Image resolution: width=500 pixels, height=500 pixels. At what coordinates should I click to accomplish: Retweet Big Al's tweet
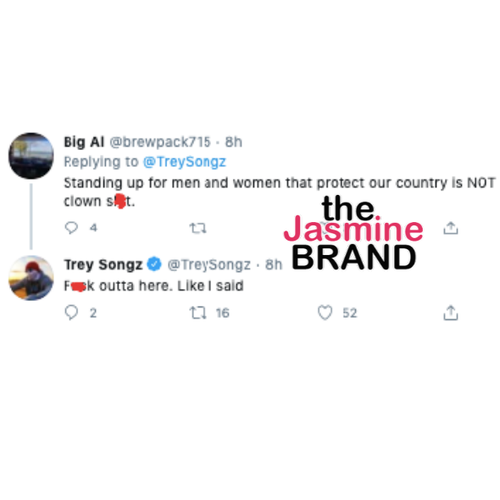(197, 228)
